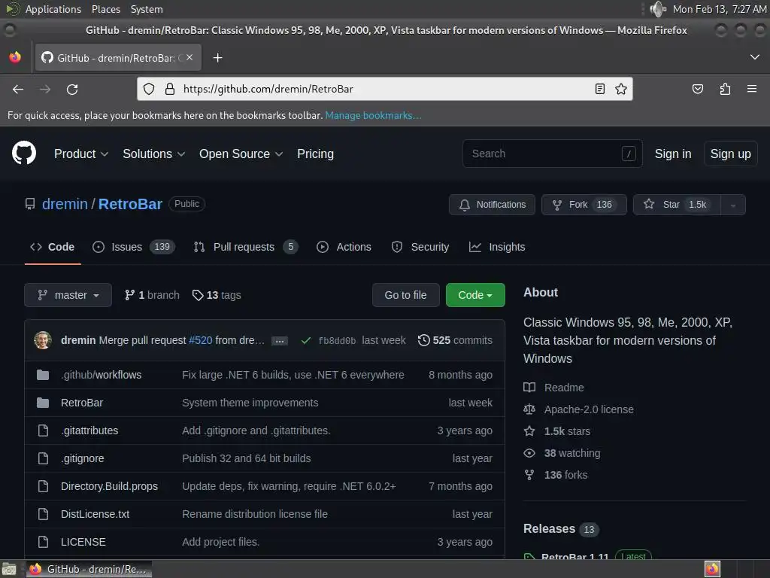Toggle reader view icon in address bar

point(599,89)
